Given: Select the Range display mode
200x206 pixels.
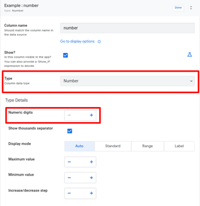Looking at the screenshot, I should pyautogui.click(x=148, y=146).
